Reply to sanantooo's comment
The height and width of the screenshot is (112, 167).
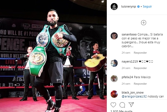coord(140,53)
